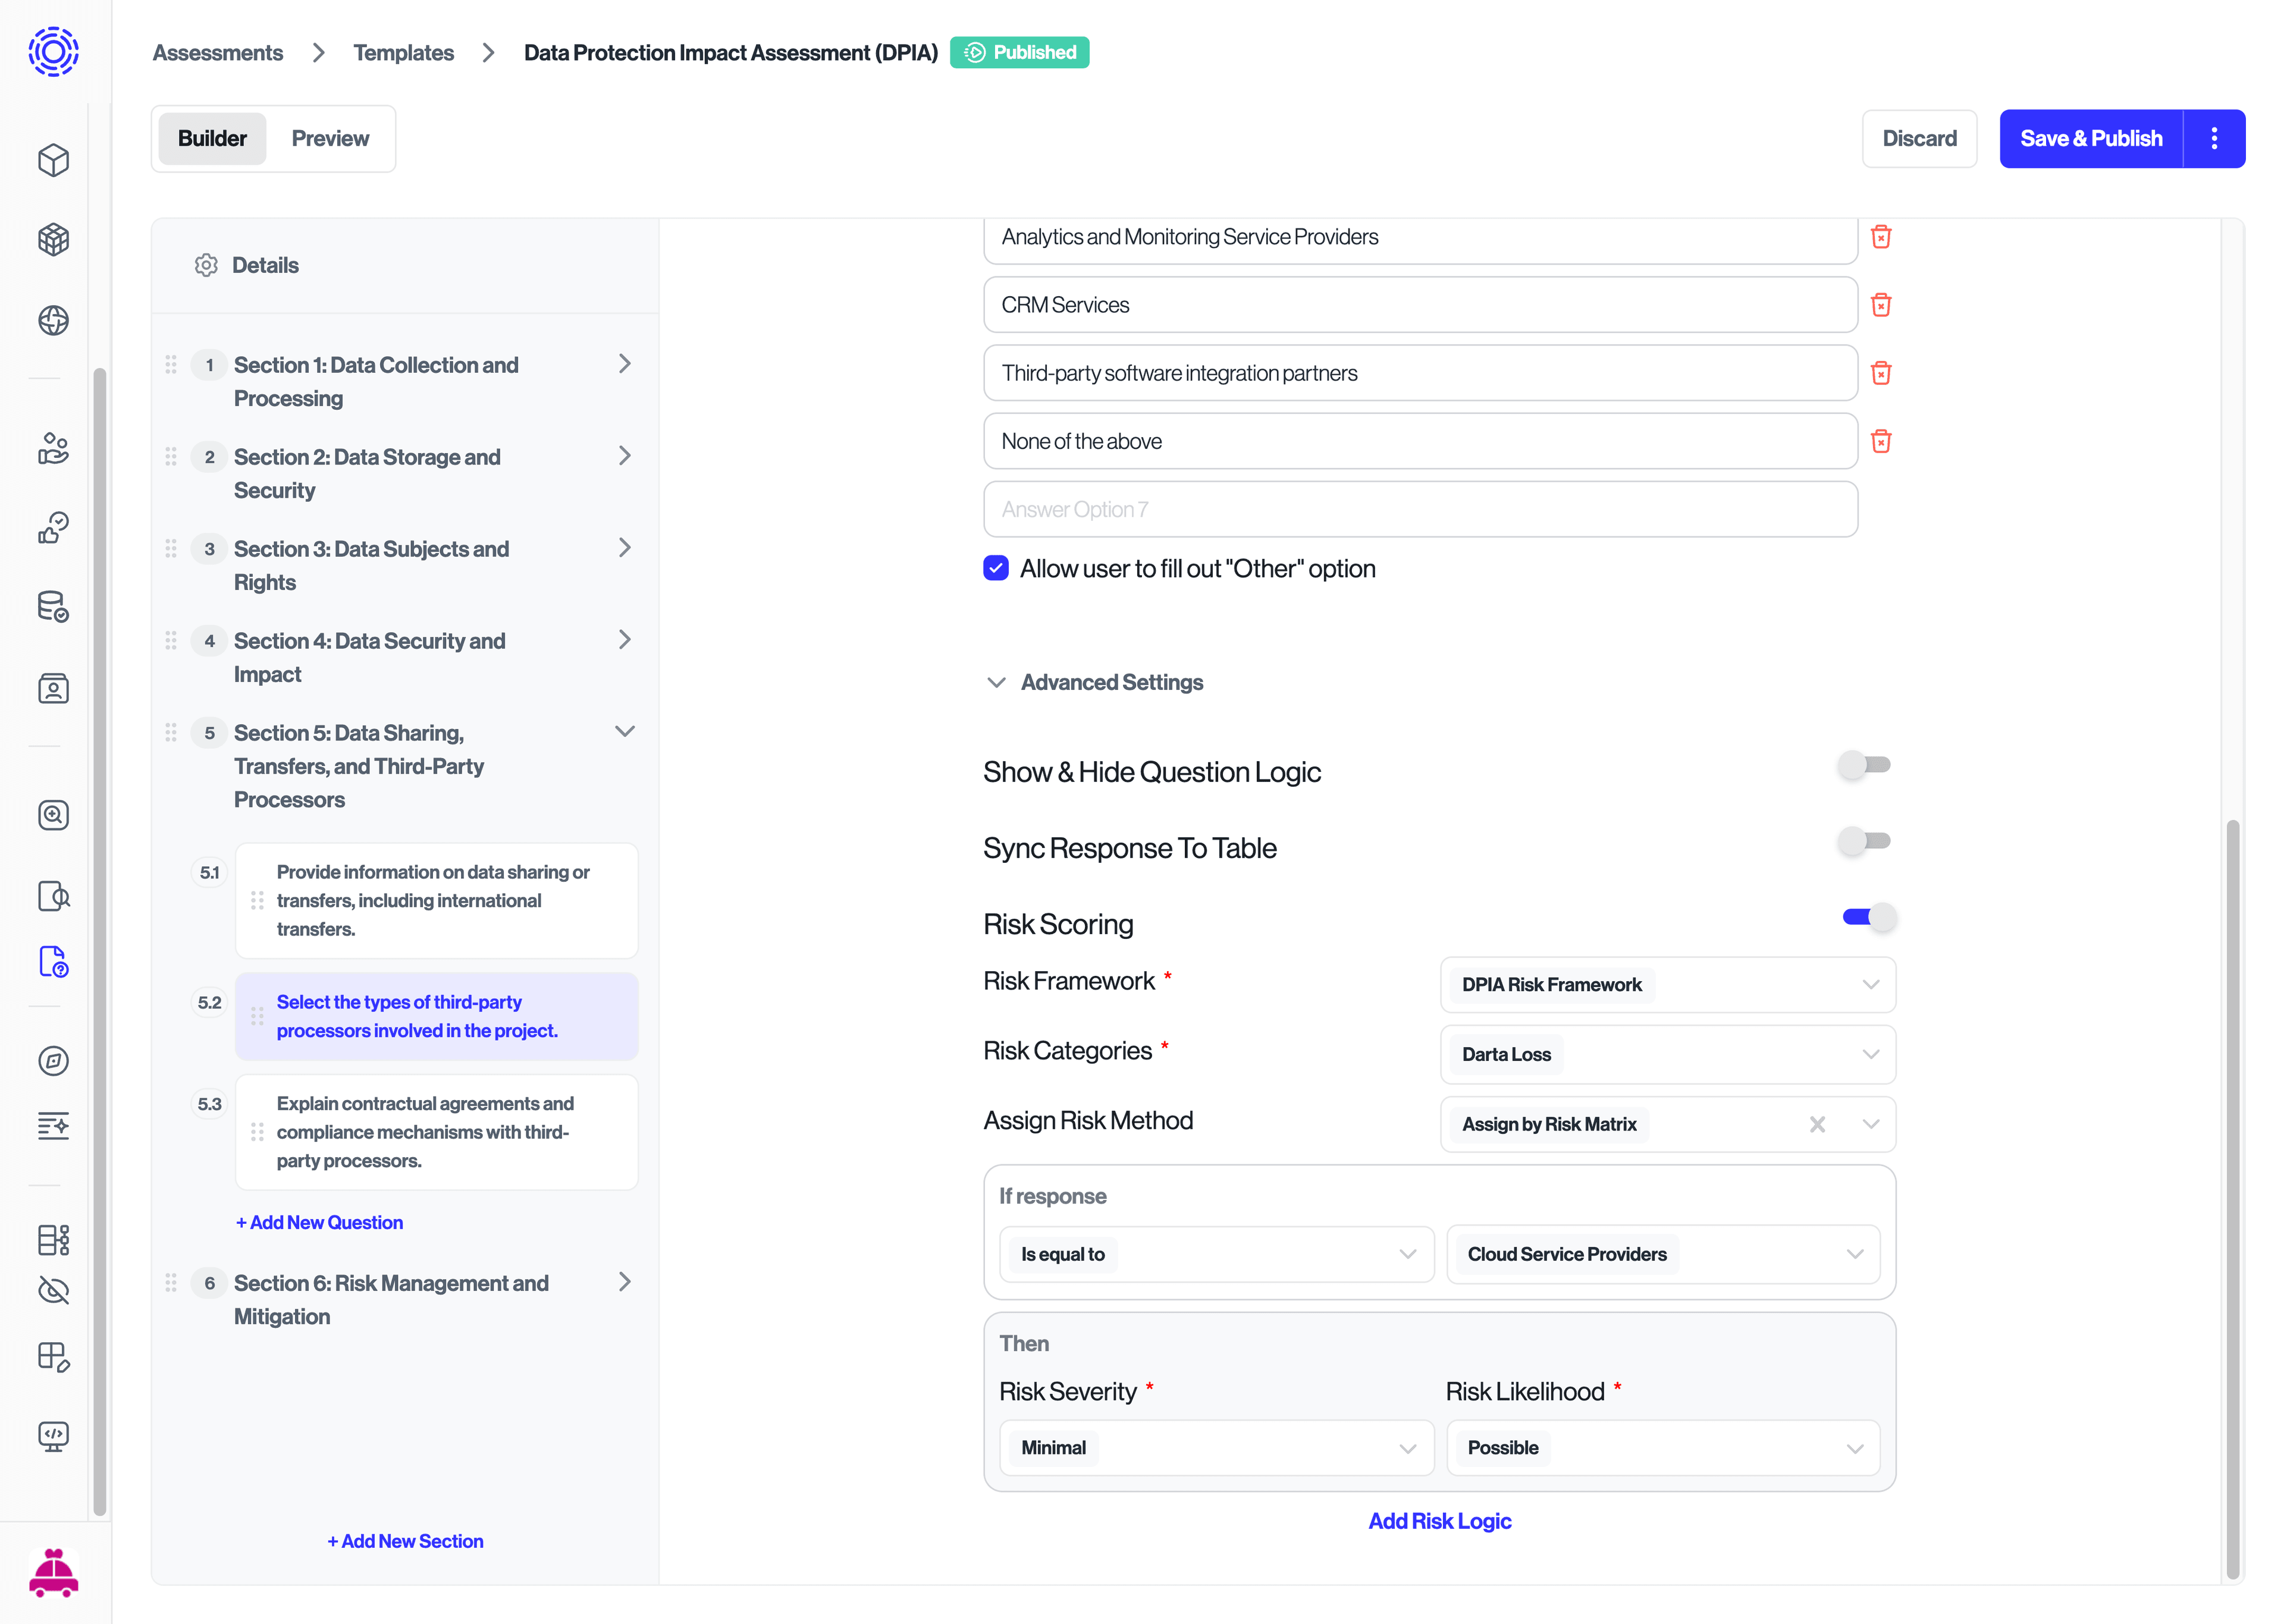Viewport: 2284px width, 1624px height.
Task: Enable Show & Hide Question Logic toggle
Action: [1864, 765]
